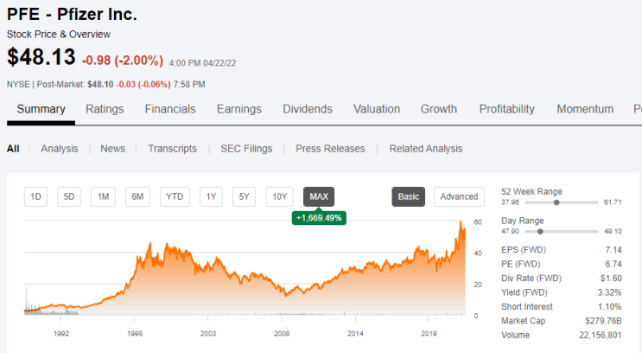Switch to the Momentum tab
Image resolution: width=642 pixels, height=353 pixels.
tap(585, 109)
